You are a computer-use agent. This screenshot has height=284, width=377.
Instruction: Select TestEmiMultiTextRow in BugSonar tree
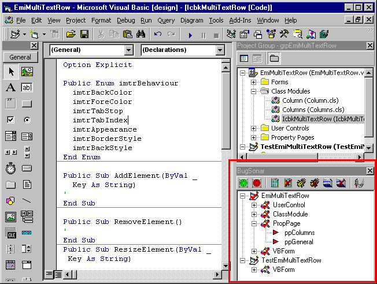(x=291, y=260)
